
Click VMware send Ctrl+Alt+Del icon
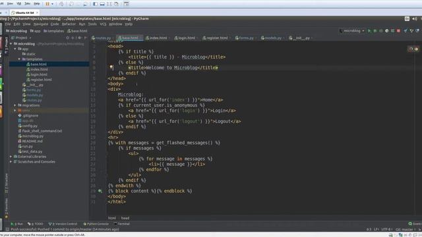[x=61, y=4]
